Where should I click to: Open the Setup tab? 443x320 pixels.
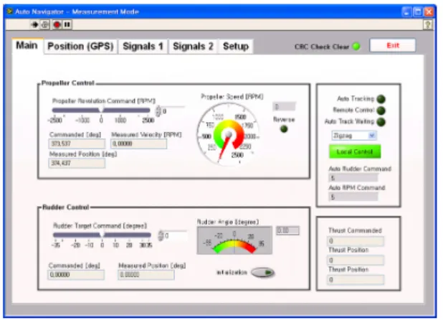click(x=236, y=46)
